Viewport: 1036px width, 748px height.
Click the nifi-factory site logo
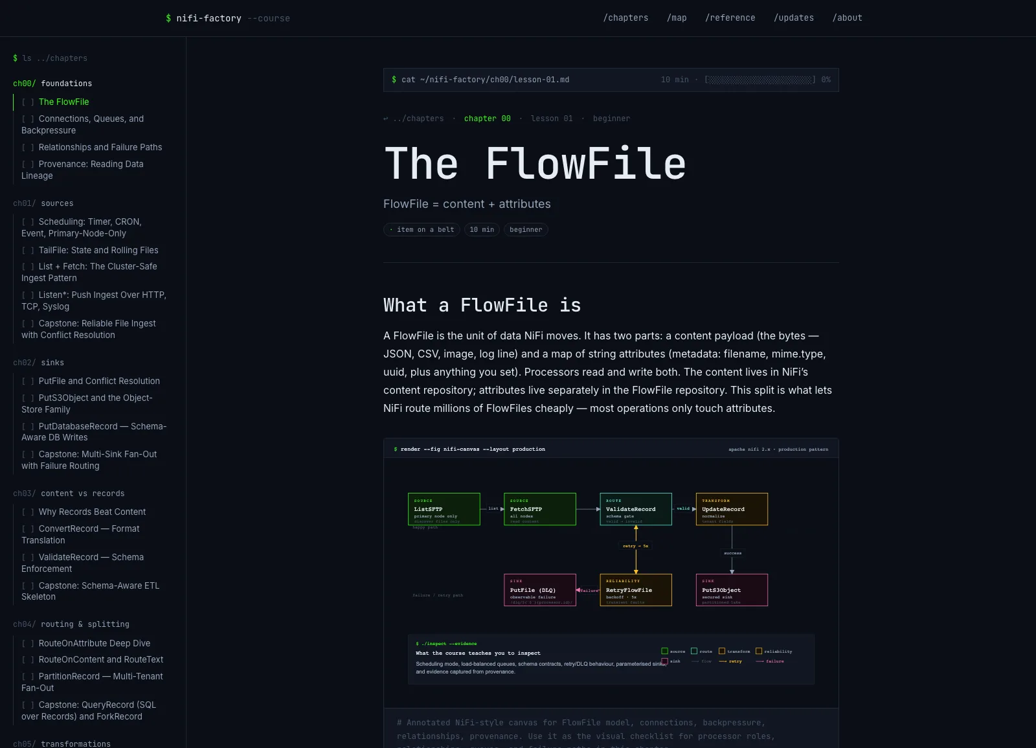tap(227, 18)
